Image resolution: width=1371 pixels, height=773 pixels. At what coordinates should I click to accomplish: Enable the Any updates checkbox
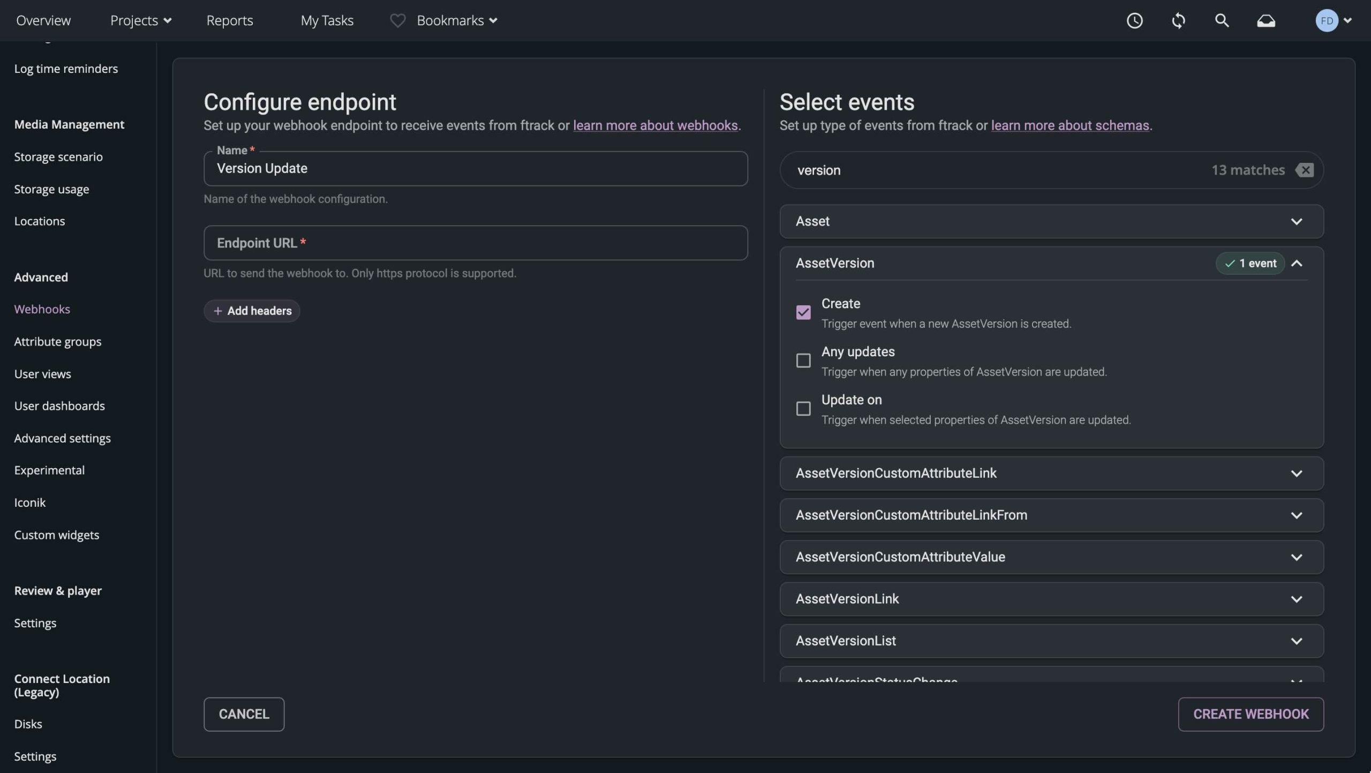click(x=803, y=361)
